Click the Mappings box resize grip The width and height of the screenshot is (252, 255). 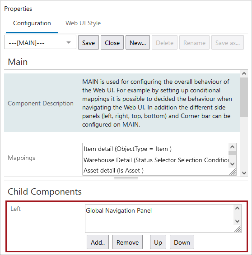(x=233, y=172)
